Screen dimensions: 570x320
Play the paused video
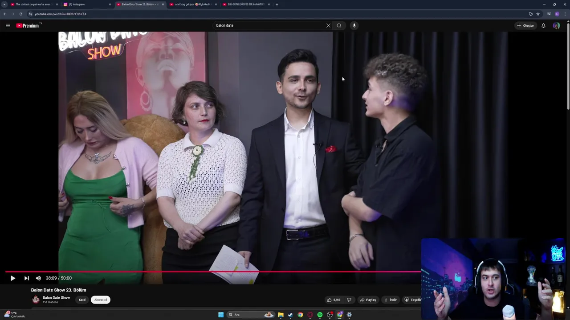click(12, 278)
